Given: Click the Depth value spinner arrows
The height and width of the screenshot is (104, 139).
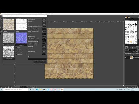Looking at the screenshot, I should [x=45, y=34].
